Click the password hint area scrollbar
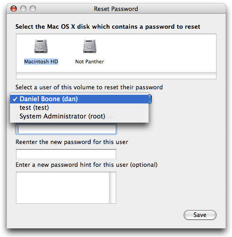 pos(113,188)
